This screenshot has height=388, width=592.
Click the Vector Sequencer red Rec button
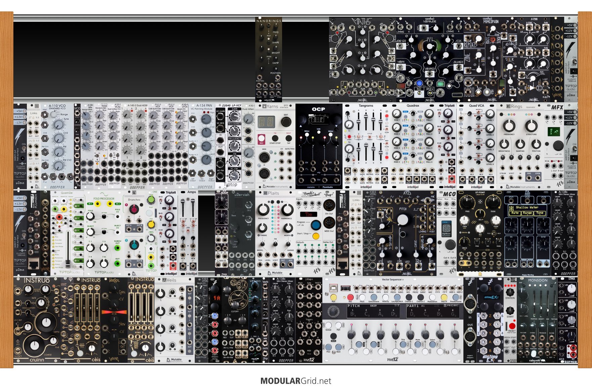coord(350,297)
